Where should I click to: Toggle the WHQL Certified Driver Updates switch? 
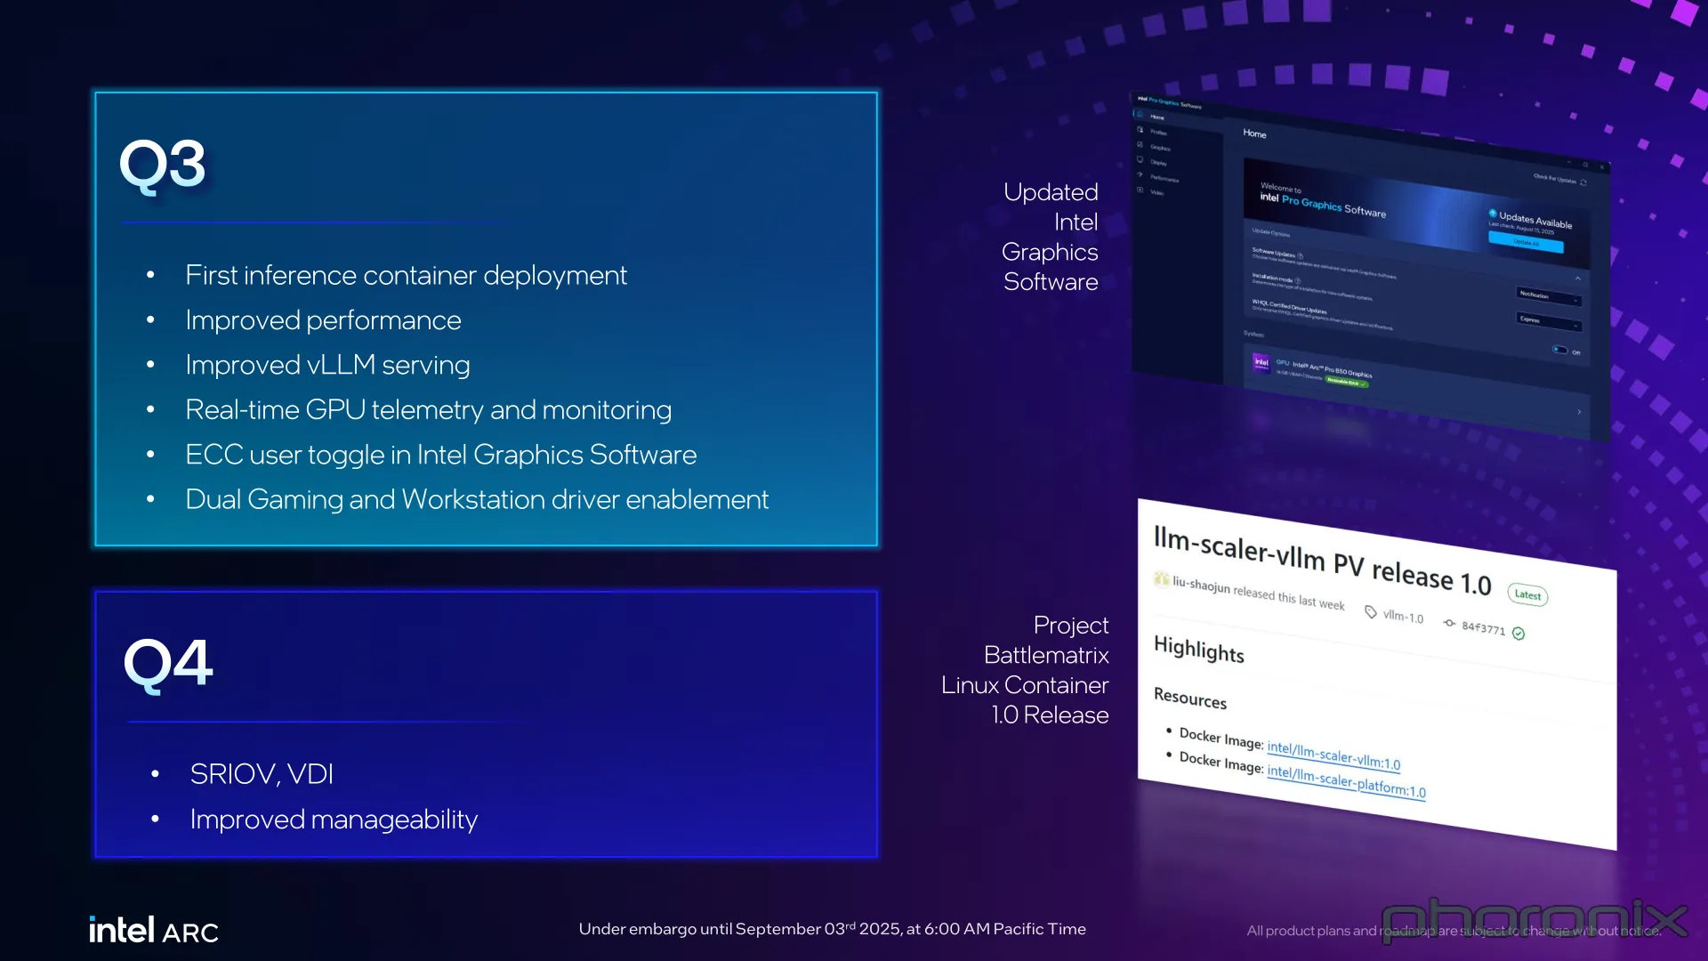[1560, 350]
